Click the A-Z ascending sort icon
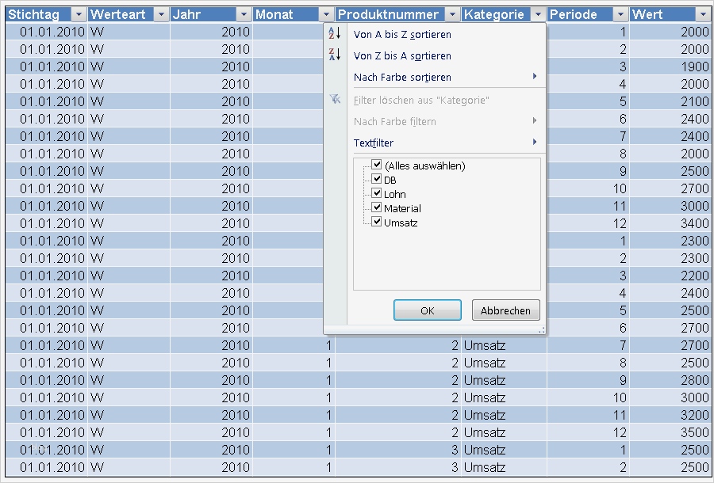Image resolution: width=714 pixels, height=483 pixels. (336, 35)
